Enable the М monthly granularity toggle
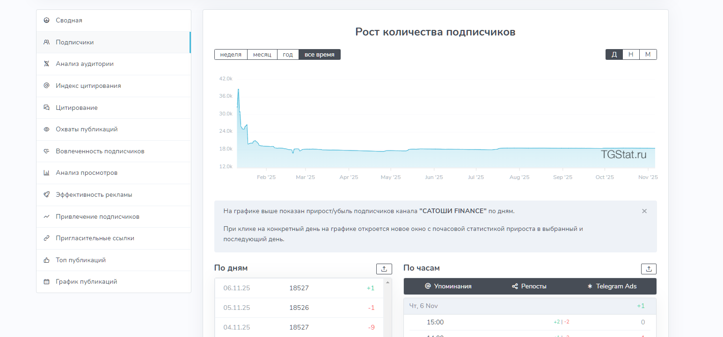The width and height of the screenshot is (723, 337). click(x=648, y=54)
